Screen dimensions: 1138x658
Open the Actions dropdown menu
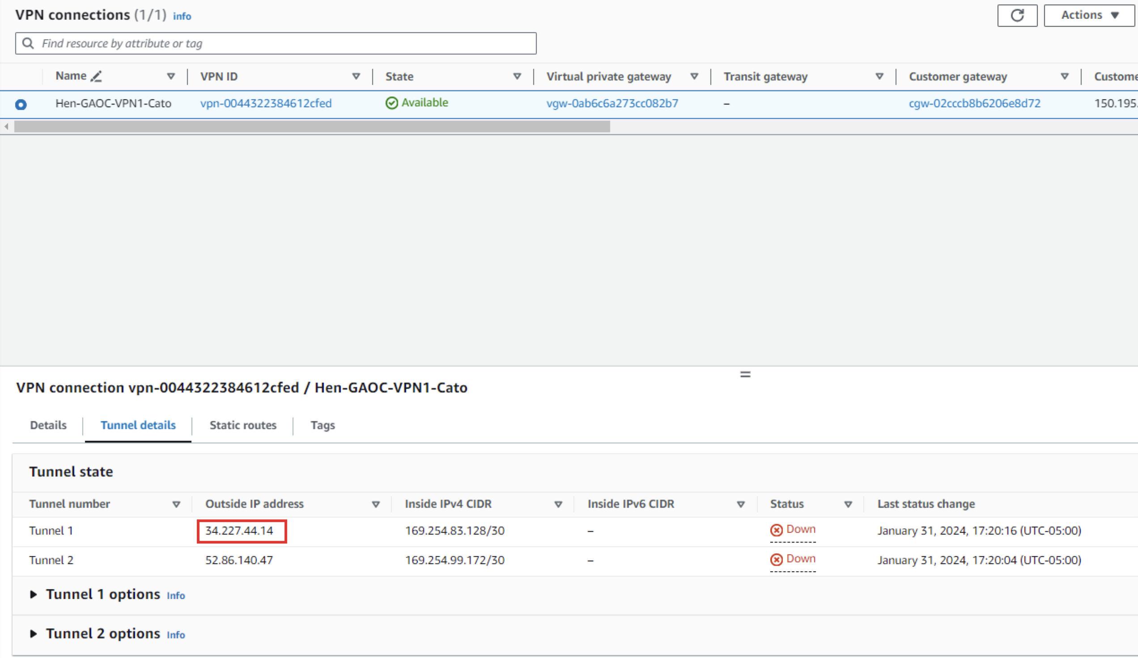point(1089,16)
